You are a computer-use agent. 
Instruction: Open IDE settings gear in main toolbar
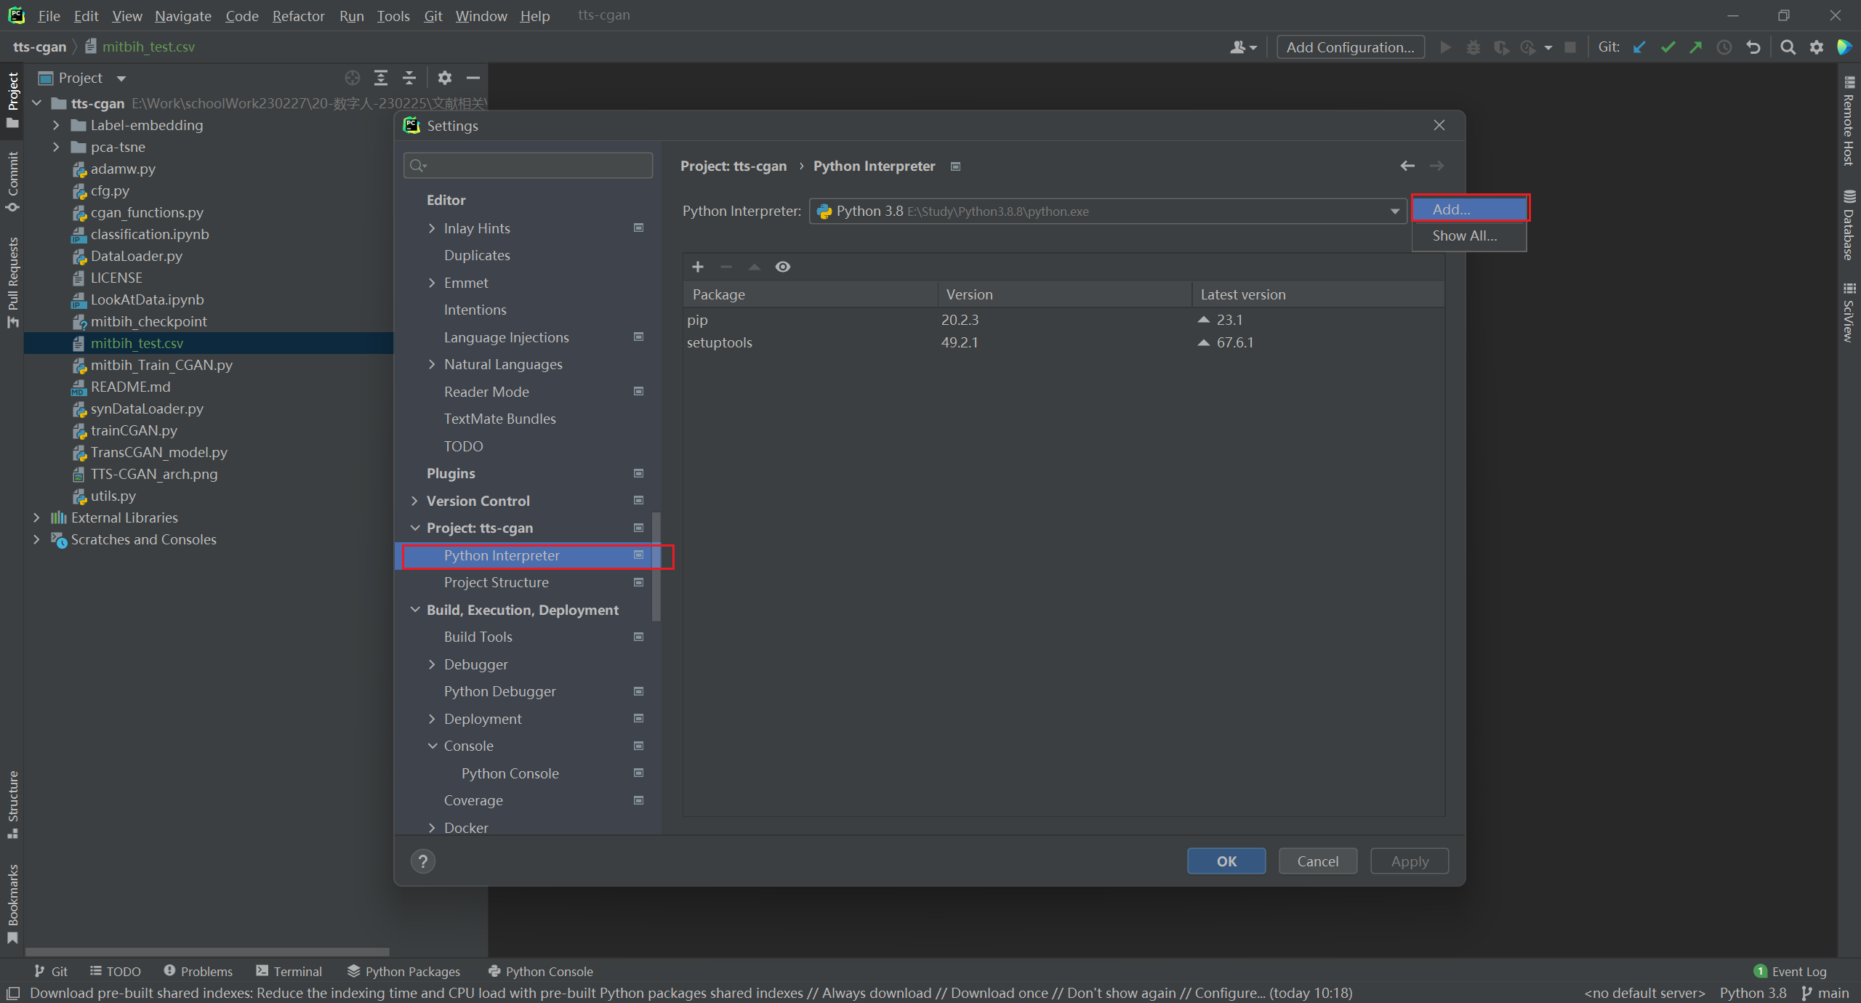tap(1816, 47)
